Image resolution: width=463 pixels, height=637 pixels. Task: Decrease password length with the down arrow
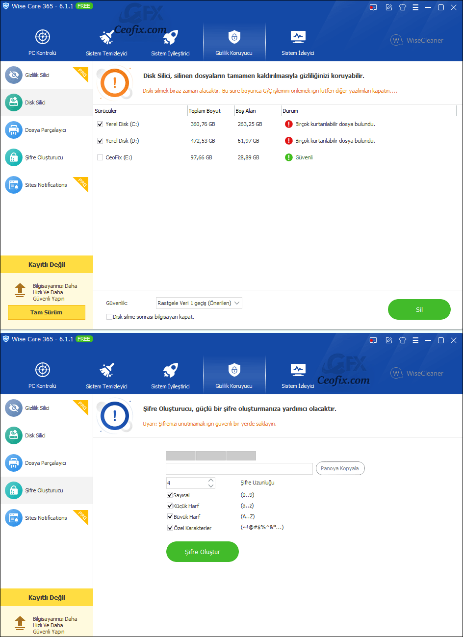(211, 485)
